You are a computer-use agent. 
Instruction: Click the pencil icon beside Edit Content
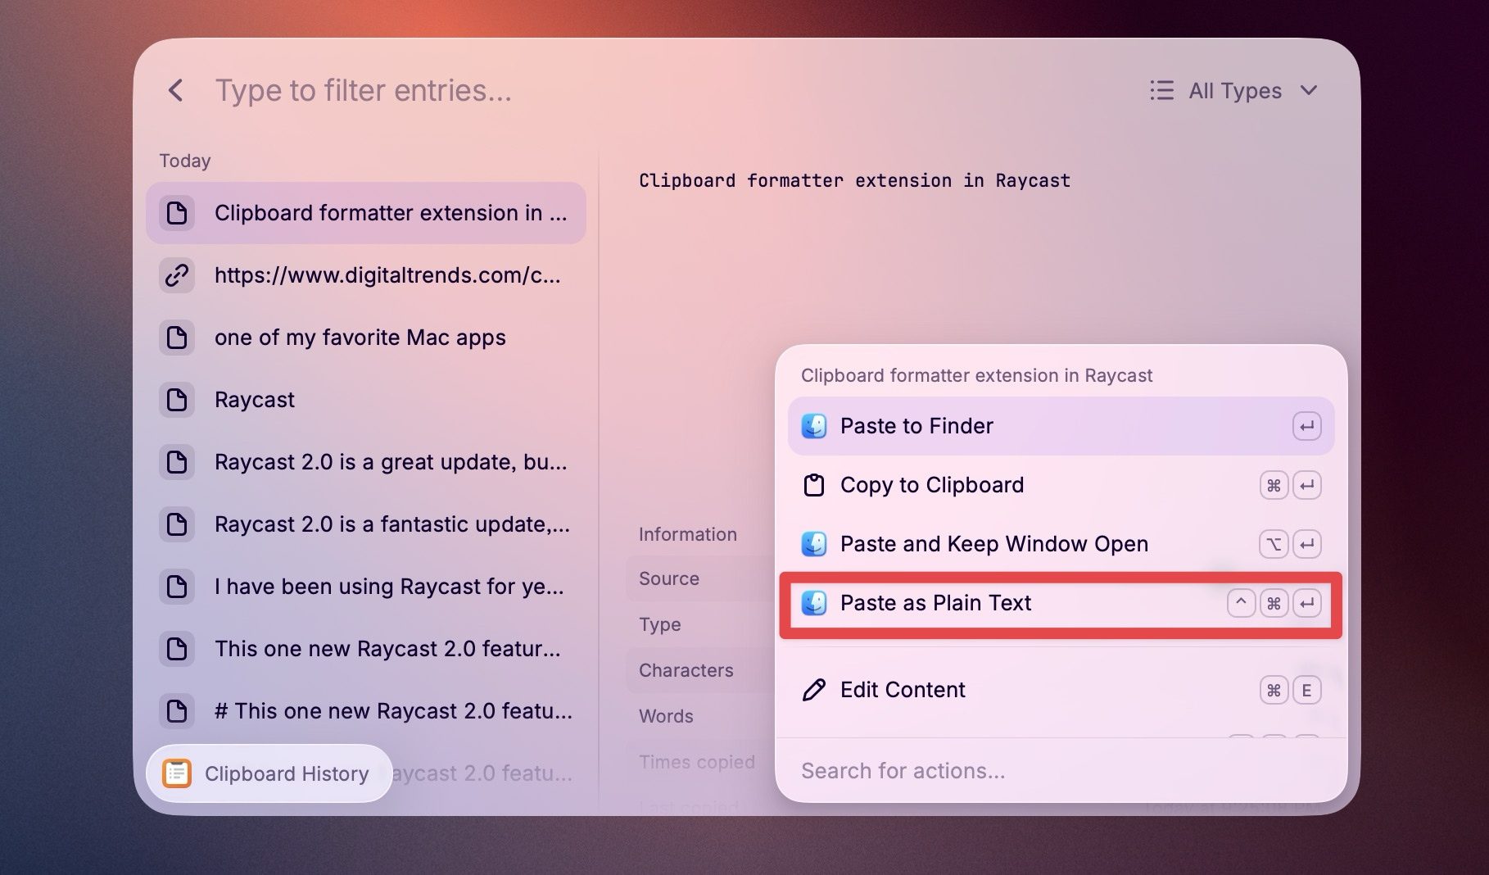[813, 690]
